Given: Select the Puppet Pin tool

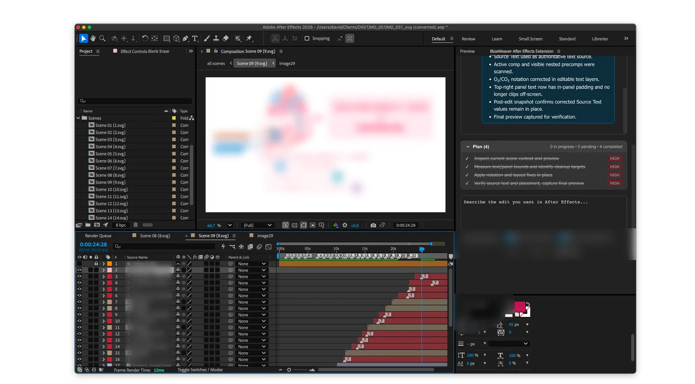Looking at the screenshot, I should (249, 38).
